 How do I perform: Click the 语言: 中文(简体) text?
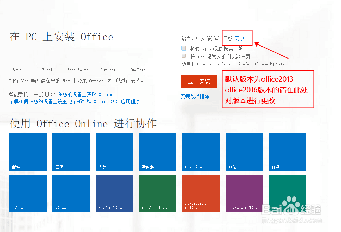point(201,38)
